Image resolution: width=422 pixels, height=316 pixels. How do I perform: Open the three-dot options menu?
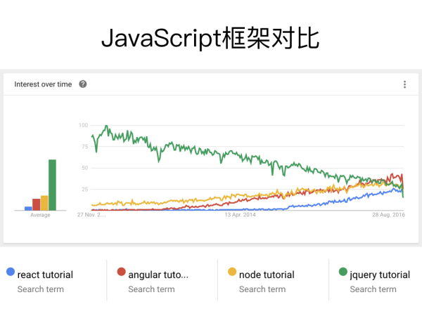coord(404,84)
